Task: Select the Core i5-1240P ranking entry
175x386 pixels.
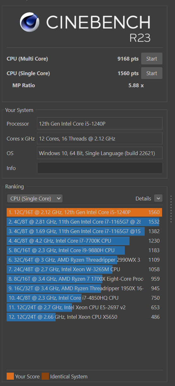Action: [84, 212]
